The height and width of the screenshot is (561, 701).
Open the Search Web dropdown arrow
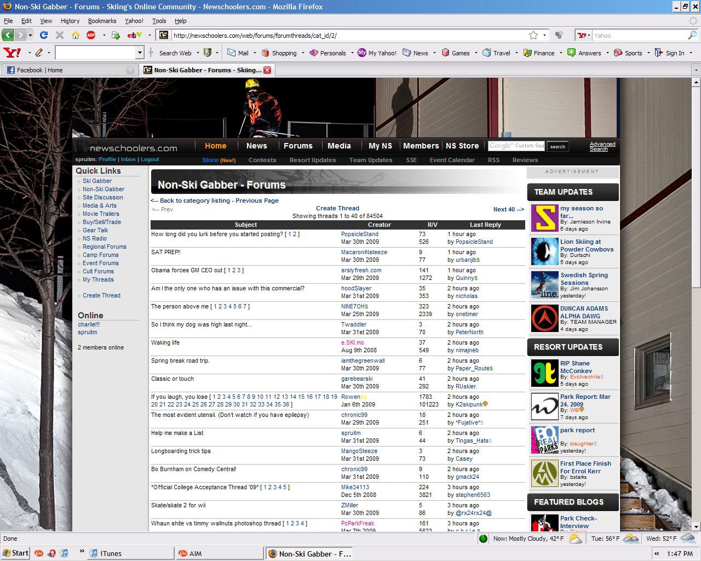pyautogui.click(x=197, y=53)
